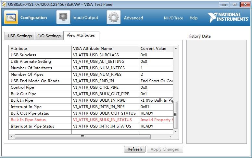Select the Bulk Out Pipe attribute
Image resolution: width=252 pixels, height=158 pixels.
click(x=40, y=94)
